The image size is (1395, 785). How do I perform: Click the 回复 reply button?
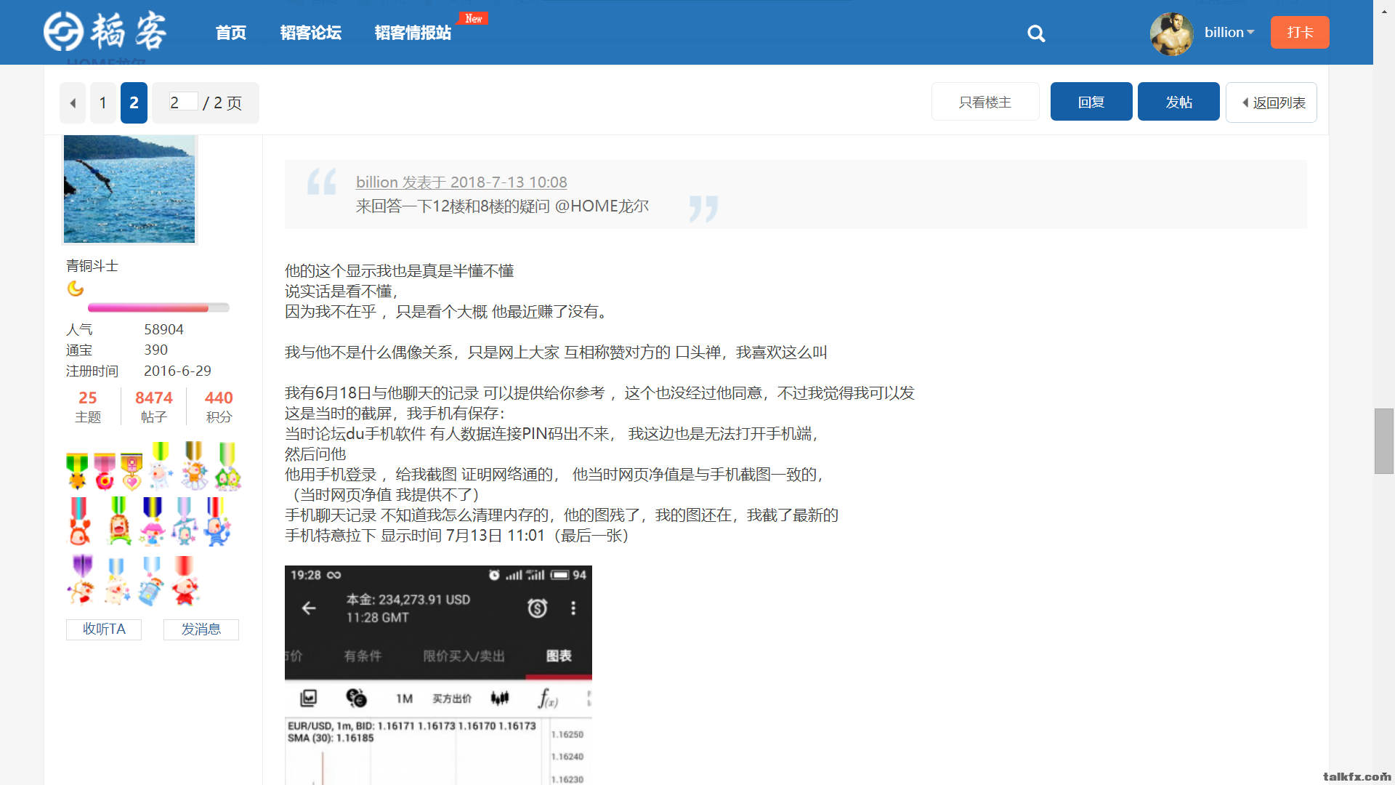pyautogui.click(x=1091, y=102)
